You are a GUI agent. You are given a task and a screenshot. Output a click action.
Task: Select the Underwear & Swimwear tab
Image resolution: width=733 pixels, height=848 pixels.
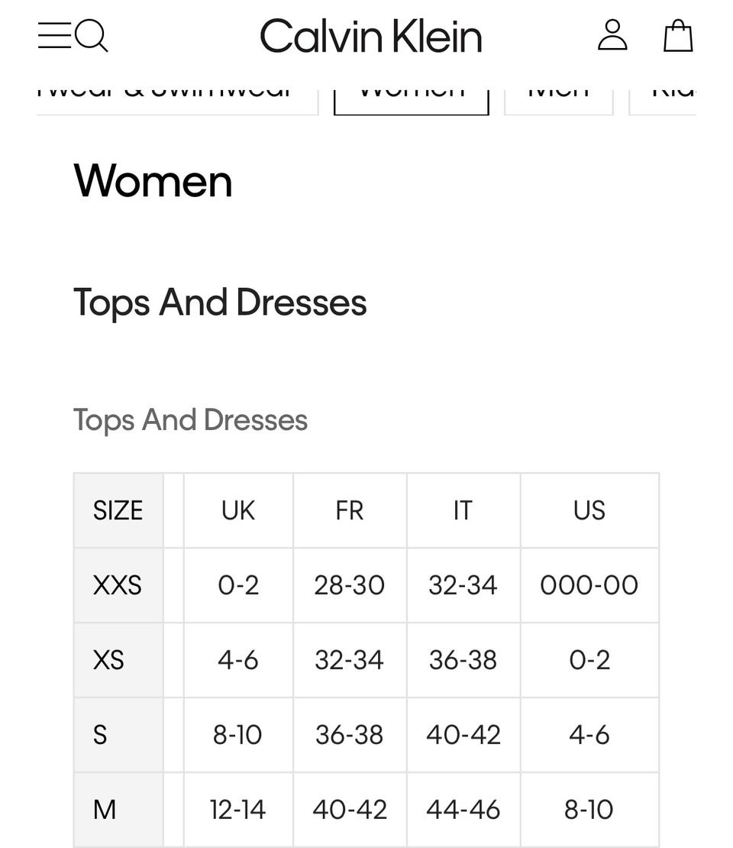pos(177,97)
